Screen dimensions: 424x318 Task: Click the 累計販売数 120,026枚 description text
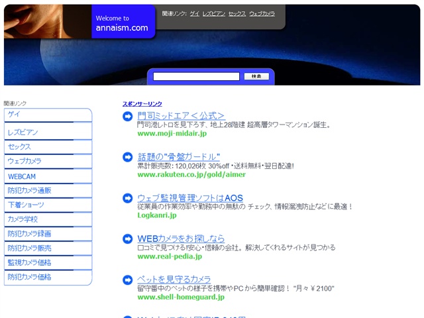click(x=215, y=166)
